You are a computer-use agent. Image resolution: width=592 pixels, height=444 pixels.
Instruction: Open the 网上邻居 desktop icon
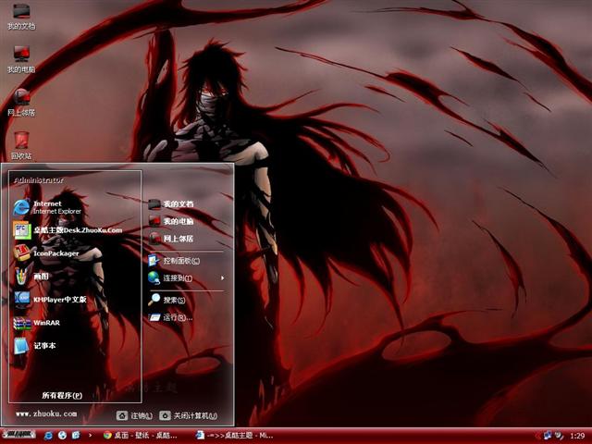21,103
